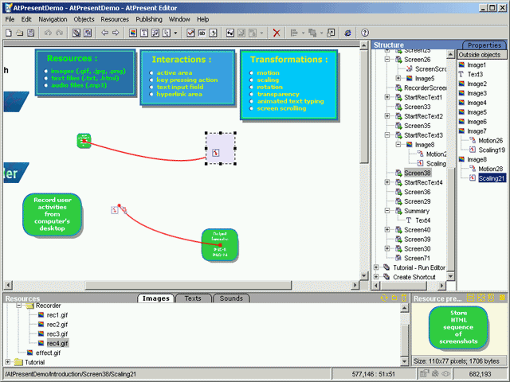Click the transformation icon inside the selected canvas box
This screenshot has height=382, width=510.
216,153
